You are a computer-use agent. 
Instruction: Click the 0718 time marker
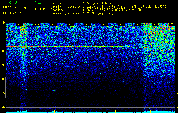[x=138, y=24]
